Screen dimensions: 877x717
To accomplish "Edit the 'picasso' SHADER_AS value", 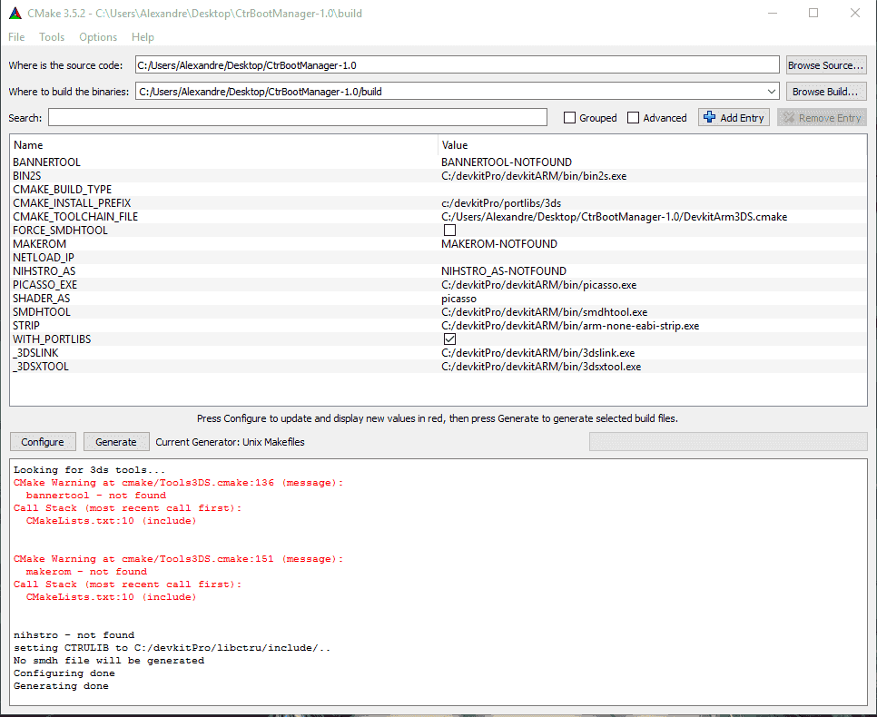I will point(459,298).
